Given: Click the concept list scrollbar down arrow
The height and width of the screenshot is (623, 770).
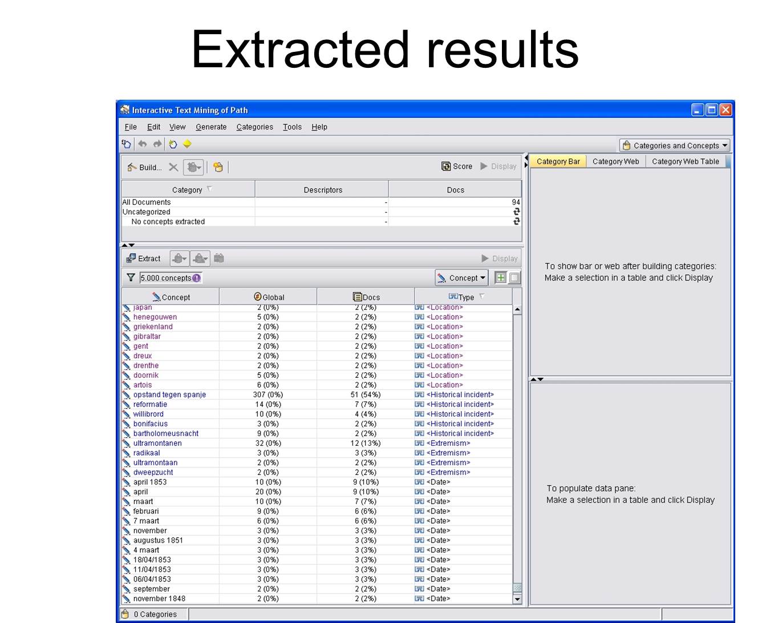Looking at the screenshot, I should [x=517, y=599].
